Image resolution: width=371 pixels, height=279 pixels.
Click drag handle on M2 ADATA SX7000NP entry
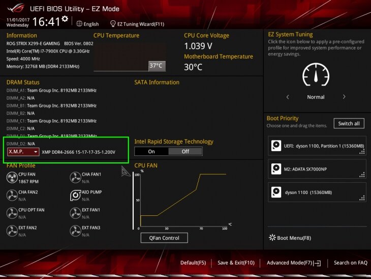[x=362, y=175]
